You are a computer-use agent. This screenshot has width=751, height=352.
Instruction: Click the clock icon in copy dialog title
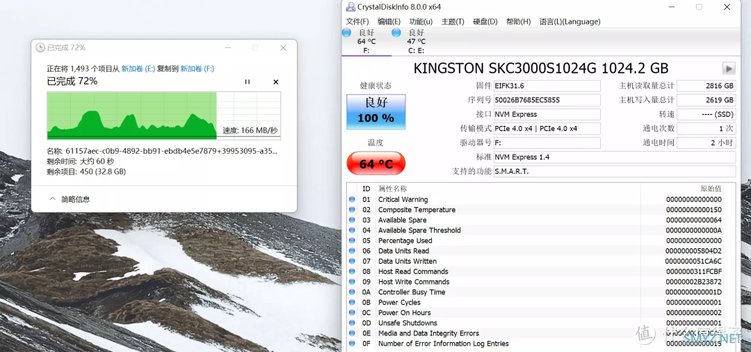40,47
